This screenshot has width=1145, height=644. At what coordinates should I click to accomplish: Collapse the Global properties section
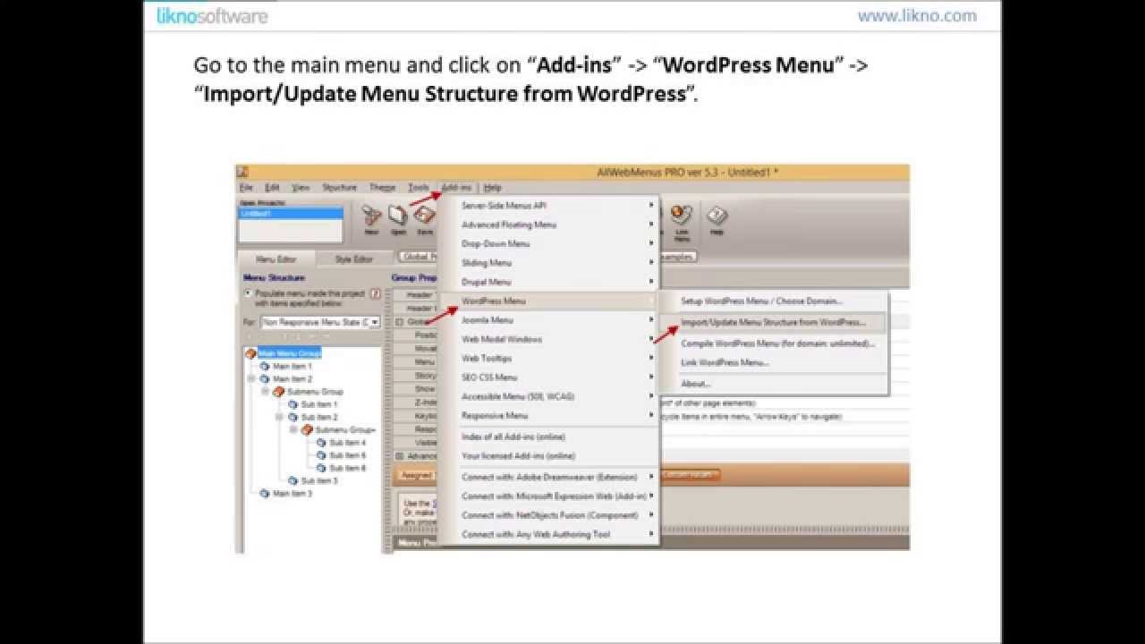pyautogui.click(x=399, y=321)
